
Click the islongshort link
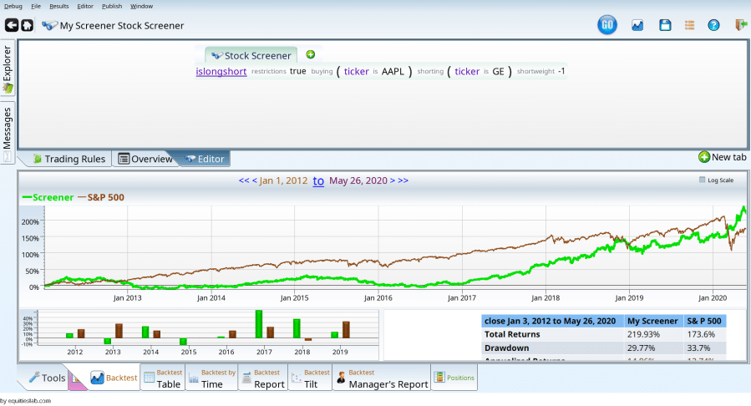click(x=221, y=71)
